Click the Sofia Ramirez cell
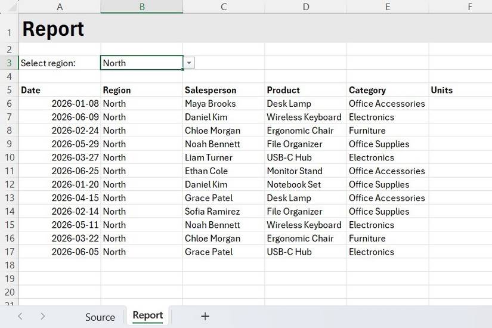The width and height of the screenshot is (492, 328). [224, 212]
